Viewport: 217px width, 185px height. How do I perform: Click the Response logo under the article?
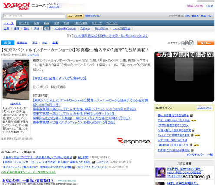[134, 141]
